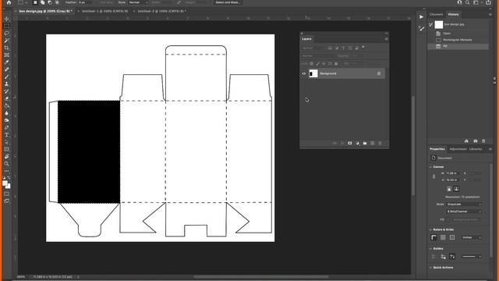Select the Blur tool
The image size is (499, 281).
point(6,113)
